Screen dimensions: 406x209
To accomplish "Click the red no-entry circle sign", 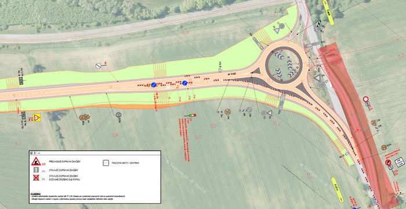I will tap(365, 99).
